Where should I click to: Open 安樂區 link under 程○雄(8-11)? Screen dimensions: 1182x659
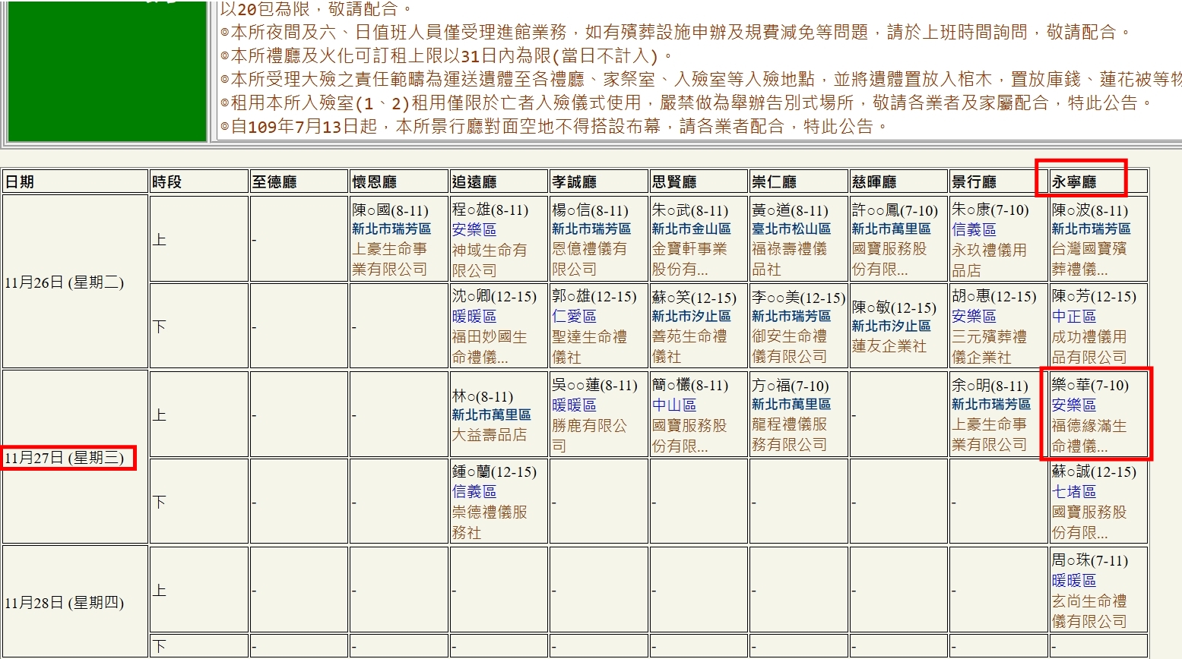point(474,229)
